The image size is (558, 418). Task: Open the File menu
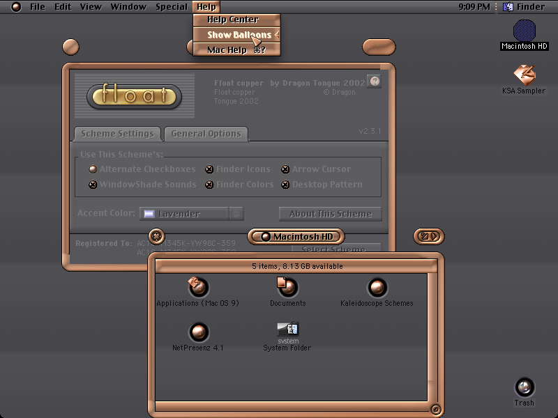tap(38, 7)
